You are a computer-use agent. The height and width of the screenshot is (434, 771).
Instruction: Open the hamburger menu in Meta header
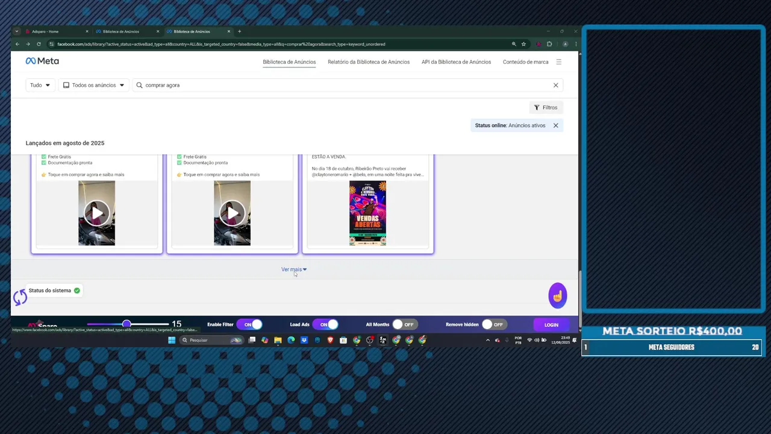[558, 62]
